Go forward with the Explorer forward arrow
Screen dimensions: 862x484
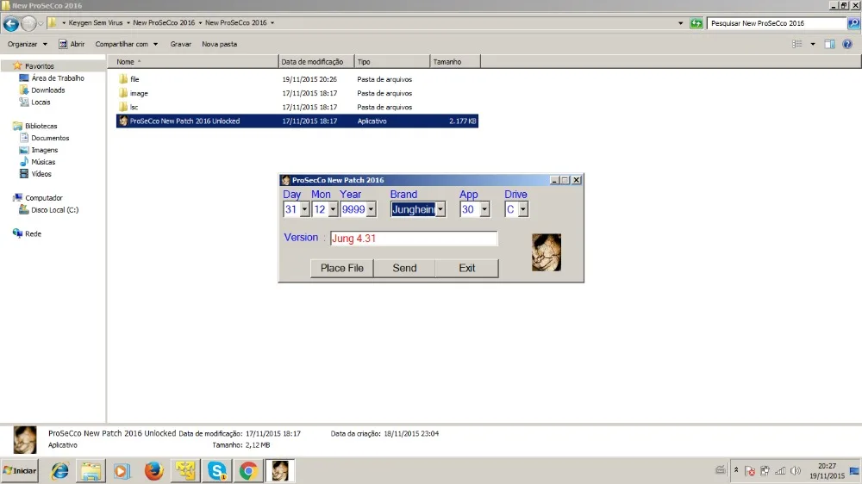28,23
